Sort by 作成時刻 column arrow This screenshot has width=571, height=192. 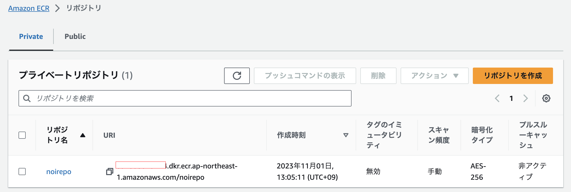coord(346,135)
